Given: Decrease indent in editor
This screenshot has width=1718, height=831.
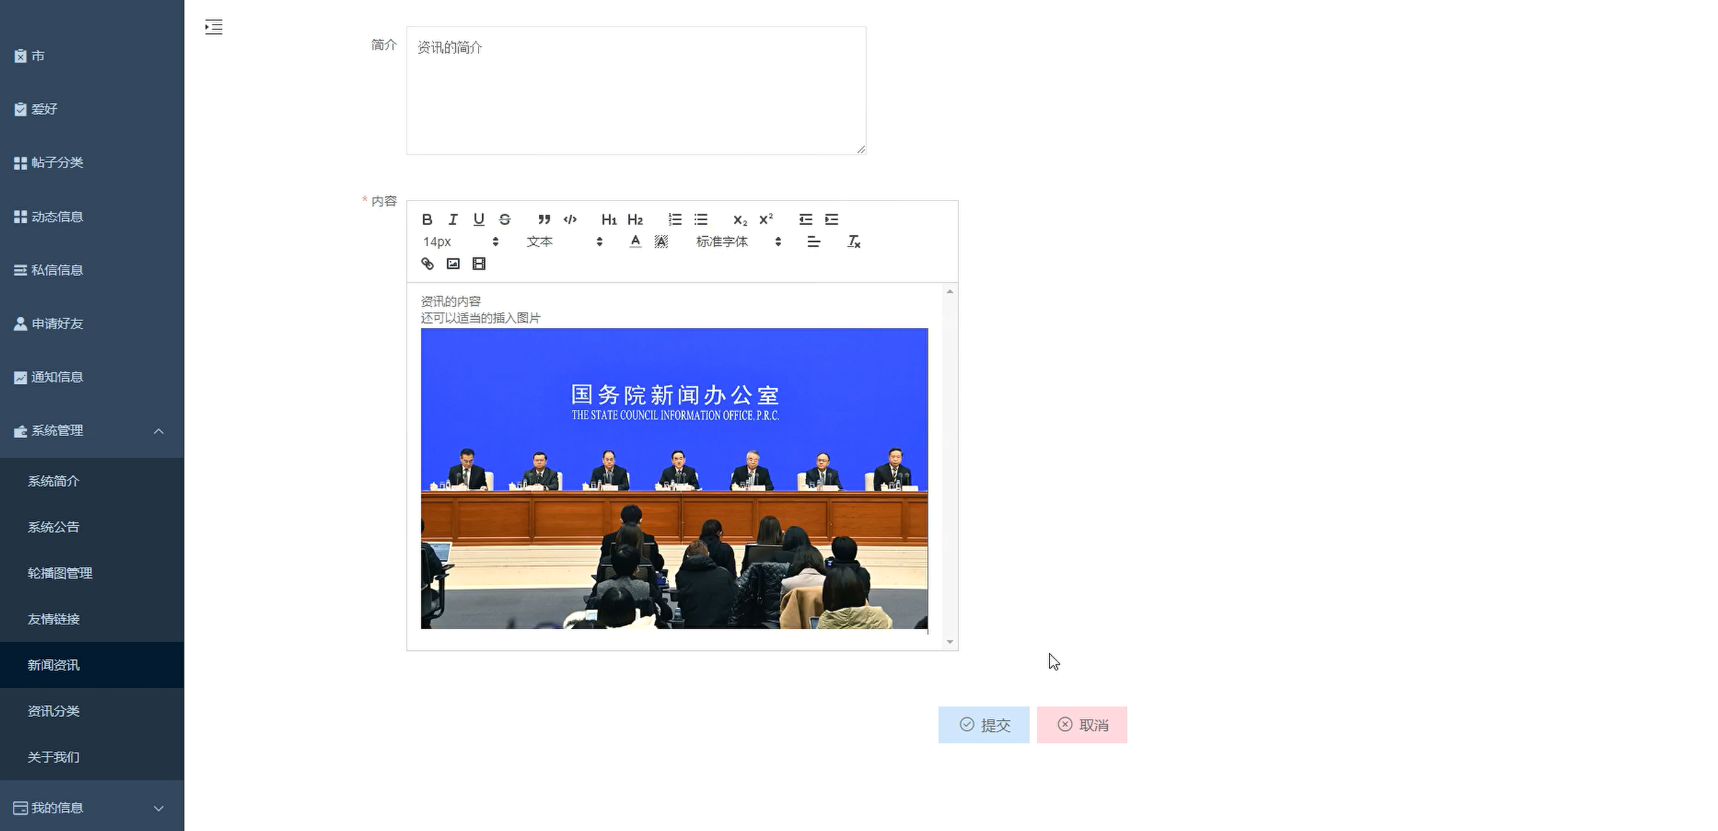Looking at the screenshot, I should pyautogui.click(x=806, y=220).
